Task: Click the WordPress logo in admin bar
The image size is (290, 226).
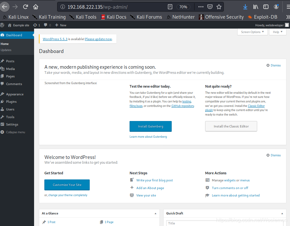Action: click(2, 25)
